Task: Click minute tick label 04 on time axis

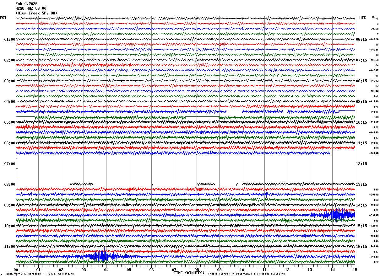Action: click(106, 270)
